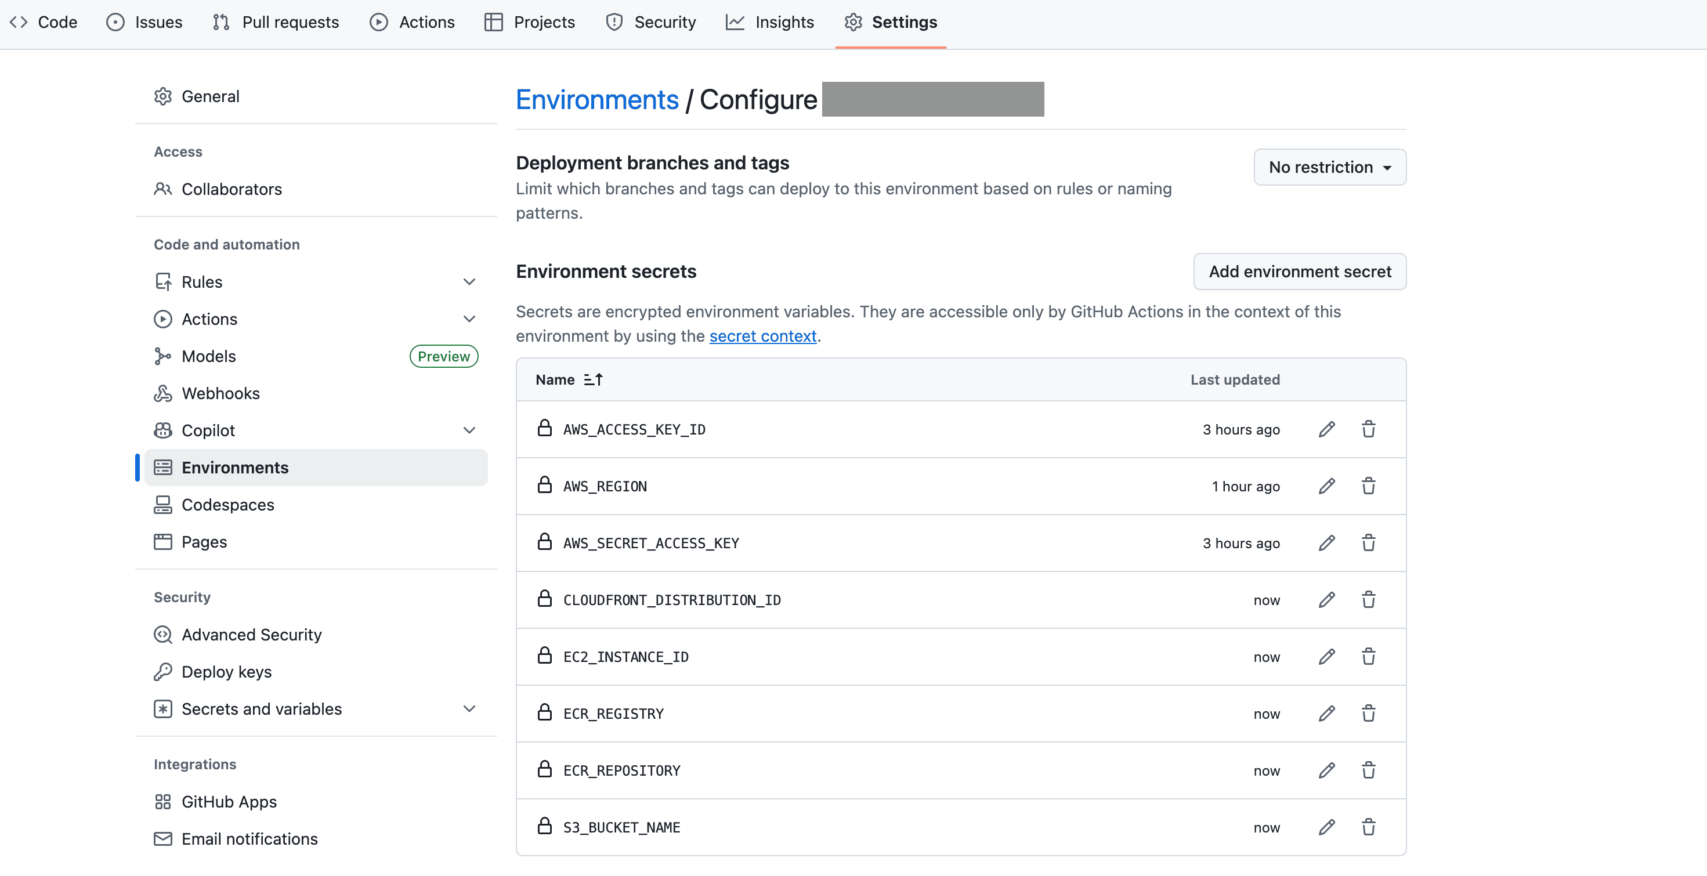Delete the AWS_REGION secret trash icon

tap(1368, 486)
